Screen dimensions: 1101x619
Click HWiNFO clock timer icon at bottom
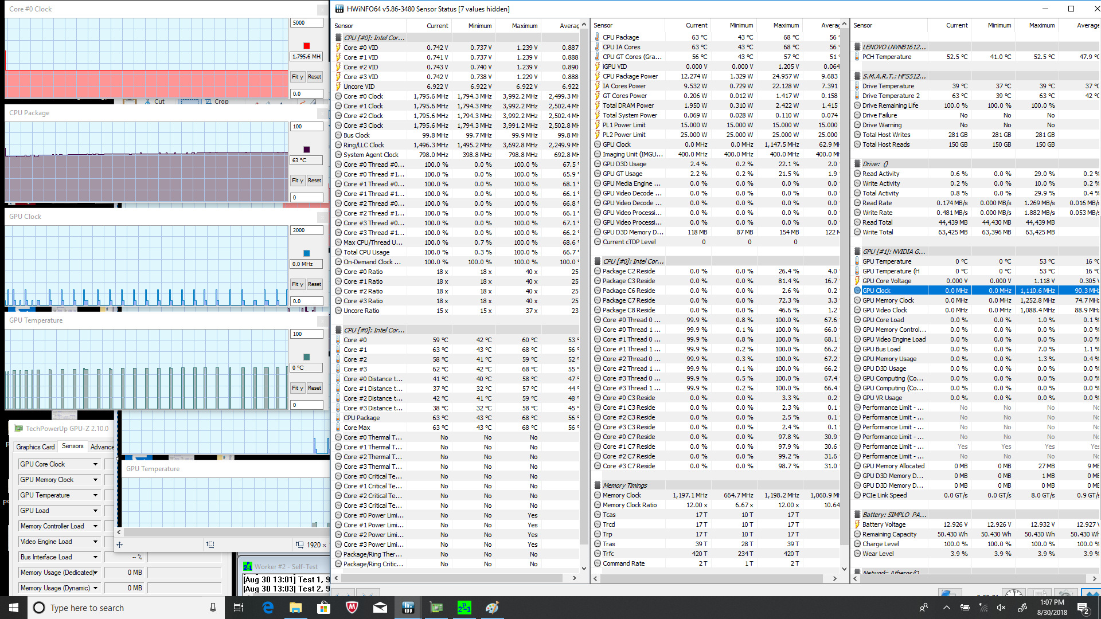(1013, 593)
